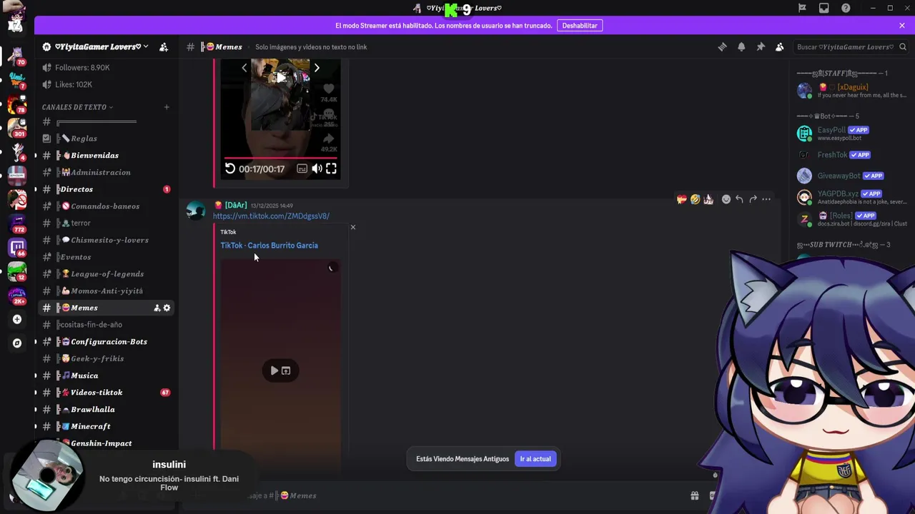
Task: Open the Momos-Anti-yiyitä channel
Action: tap(105, 291)
